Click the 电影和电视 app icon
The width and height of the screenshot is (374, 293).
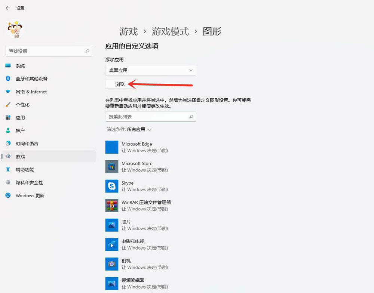(x=112, y=245)
